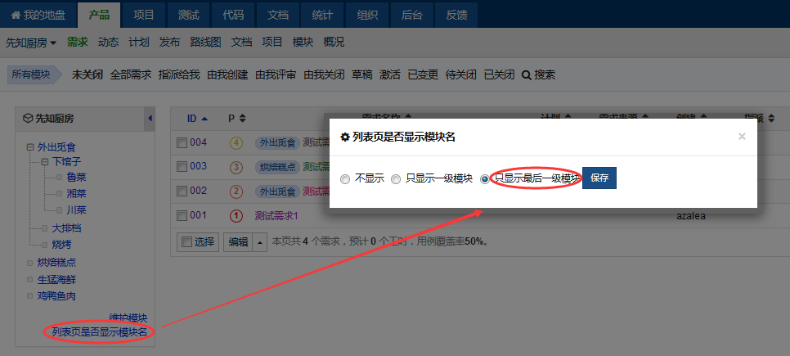The height and width of the screenshot is (356, 790).
Task: Open the 代码 top tab
Action: click(233, 15)
